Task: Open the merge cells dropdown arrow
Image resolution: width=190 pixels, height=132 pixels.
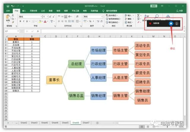Action: click(80, 21)
